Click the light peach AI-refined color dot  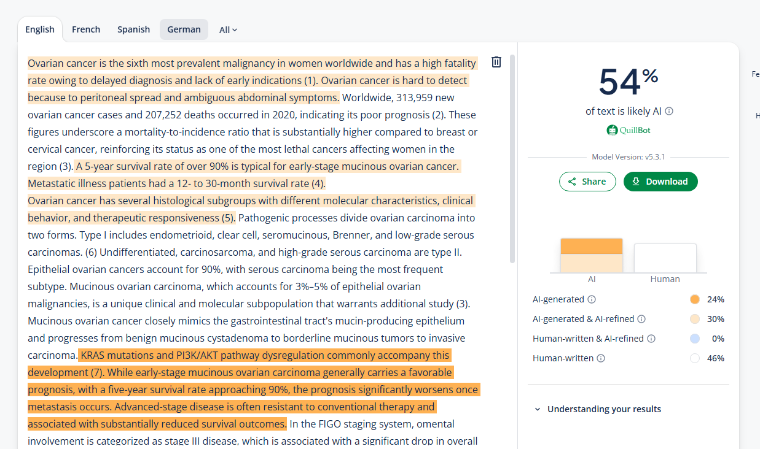pos(694,319)
